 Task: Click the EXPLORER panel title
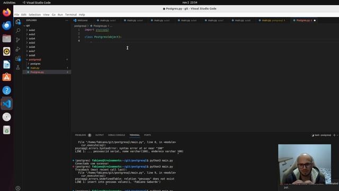[x=31, y=20]
